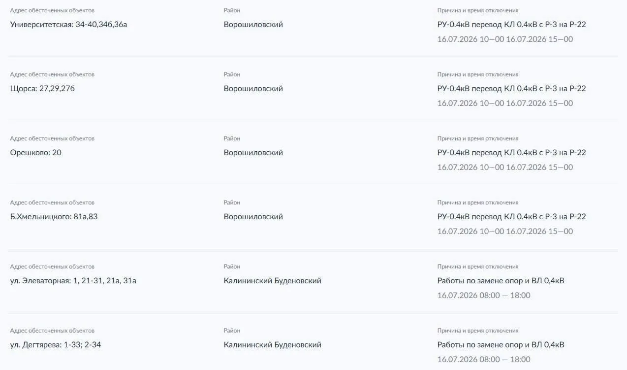Click the outage time under the Щорса row

pyautogui.click(x=505, y=103)
